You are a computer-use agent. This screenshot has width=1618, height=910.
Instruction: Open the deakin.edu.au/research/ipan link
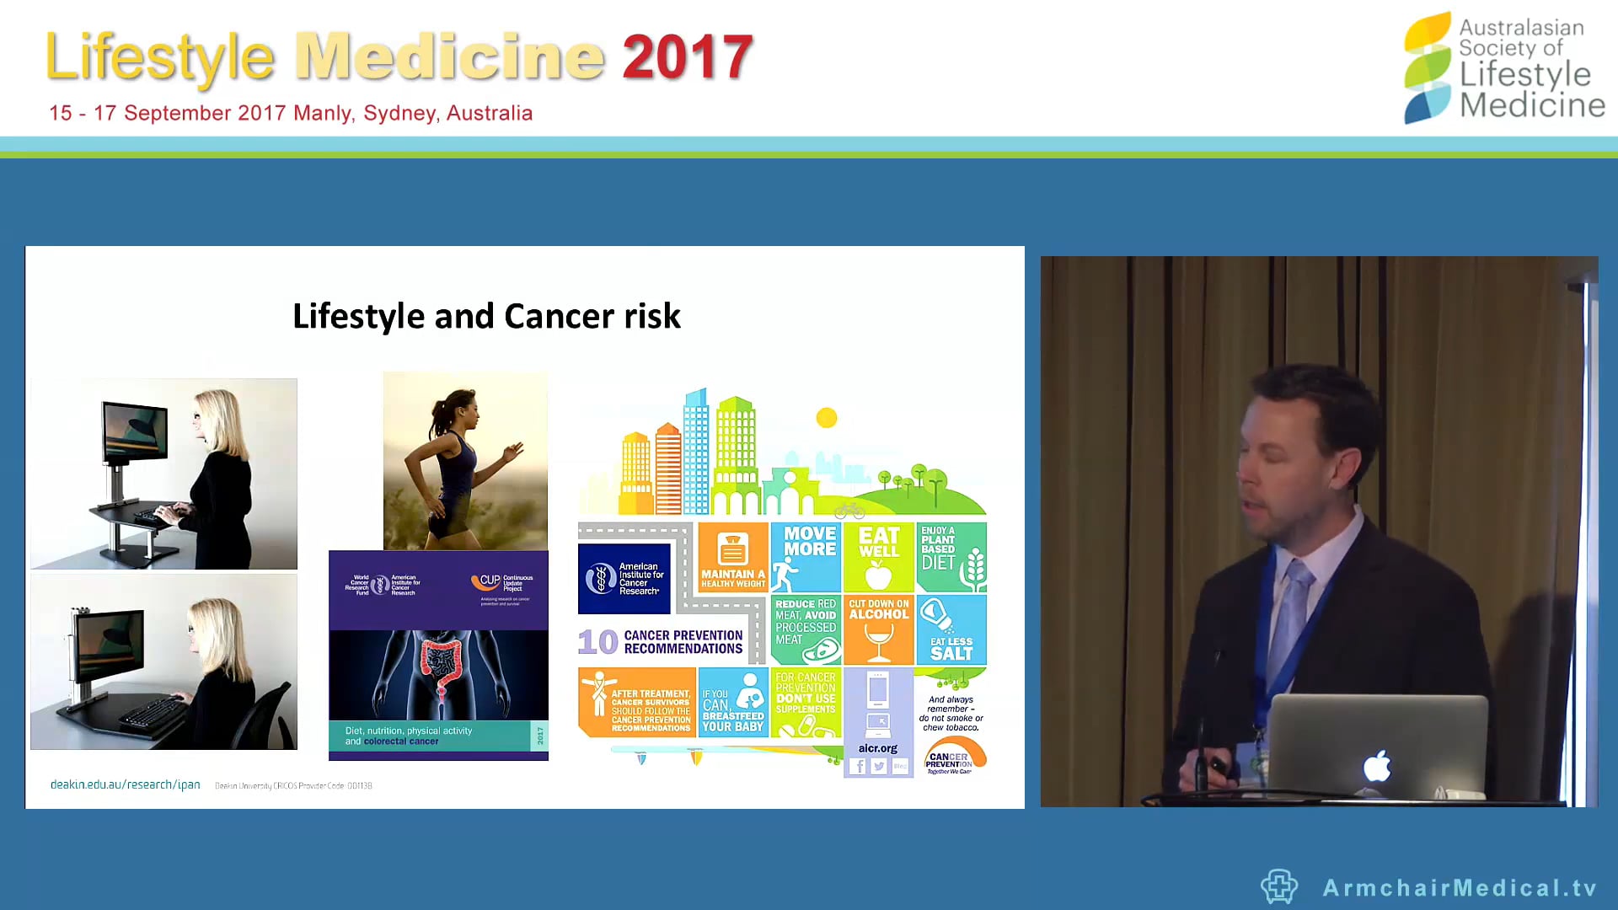[x=125, y=784]
